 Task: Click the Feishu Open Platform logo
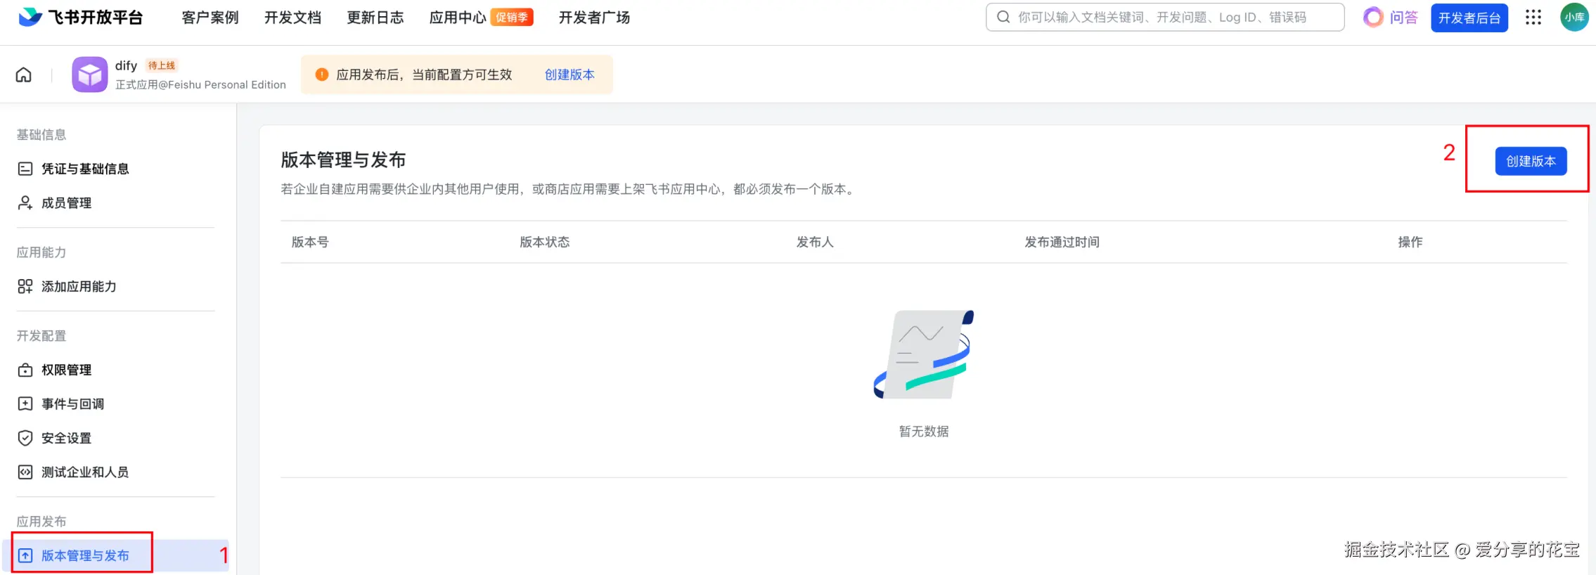click(80, 17)
